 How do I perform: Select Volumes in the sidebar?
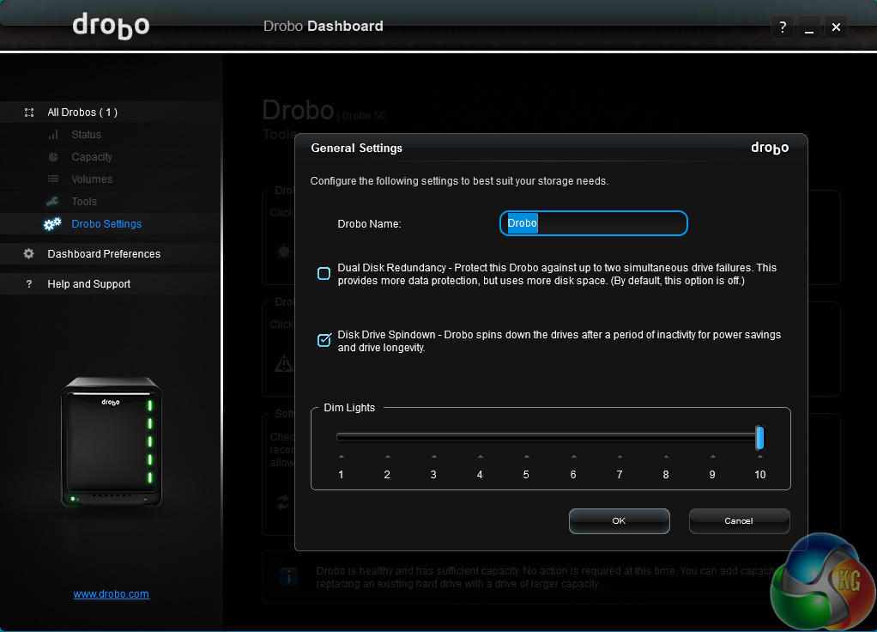[92, 179]
